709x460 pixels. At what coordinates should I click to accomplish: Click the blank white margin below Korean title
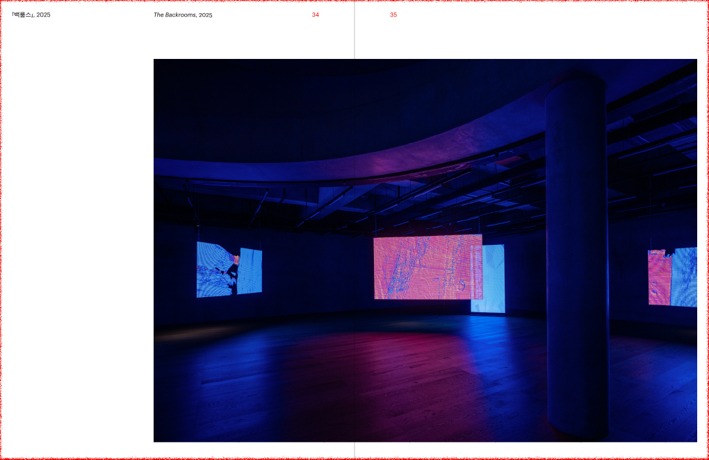pyautogui.click(x=76, y=208)
